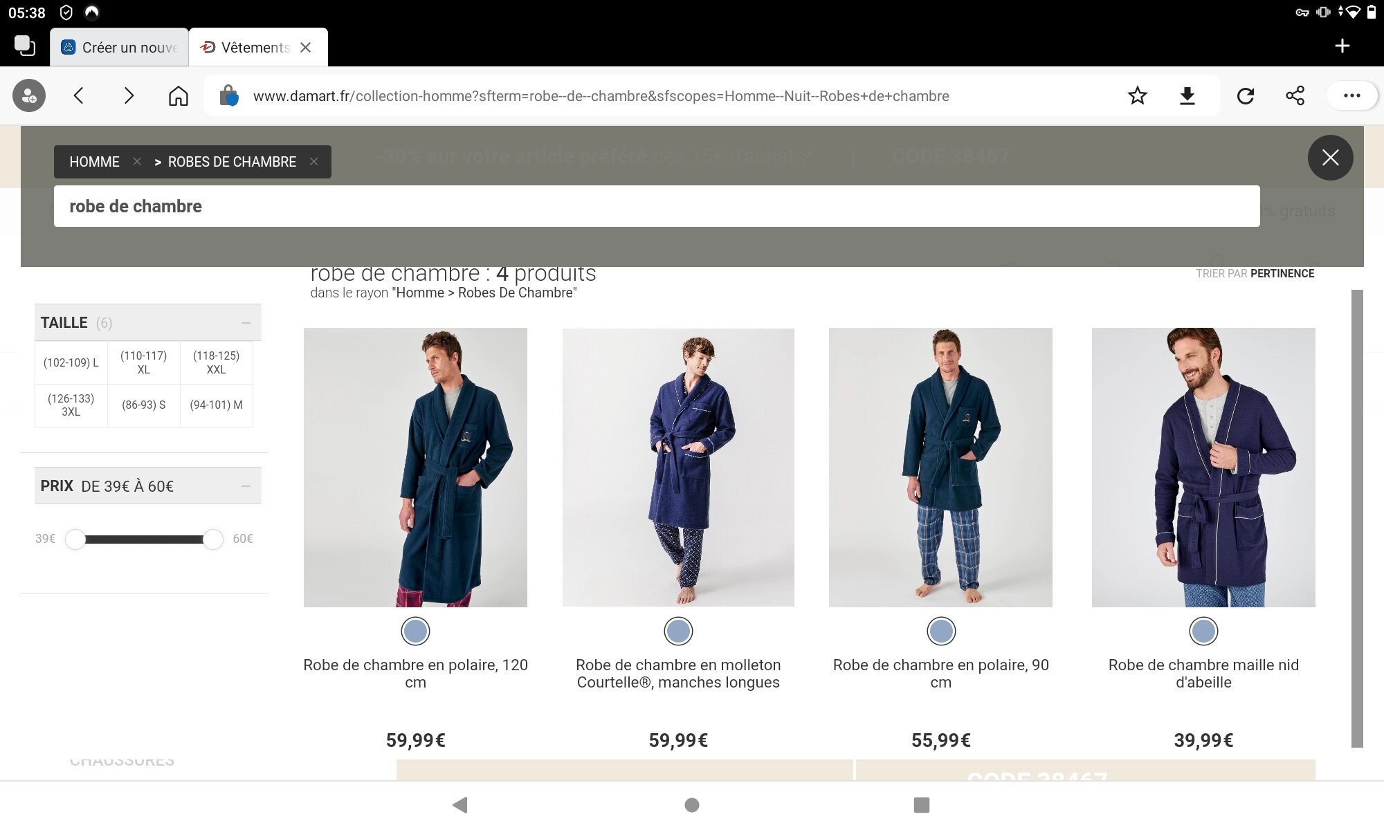
Task: Click the robe de chambre search field
Action: pyautogui.click(x=656, y=206)
